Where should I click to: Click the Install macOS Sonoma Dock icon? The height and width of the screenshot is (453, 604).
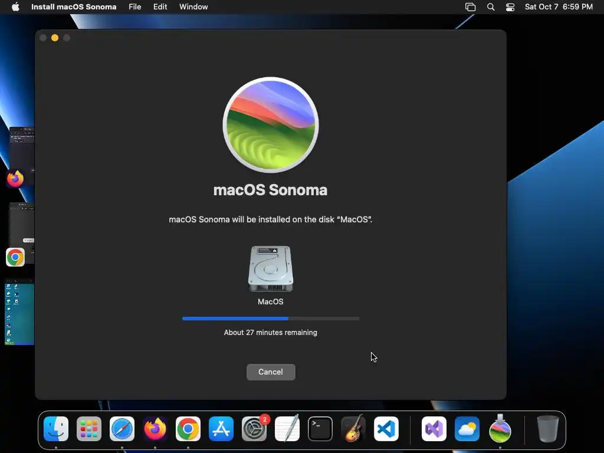click(500, 429)
